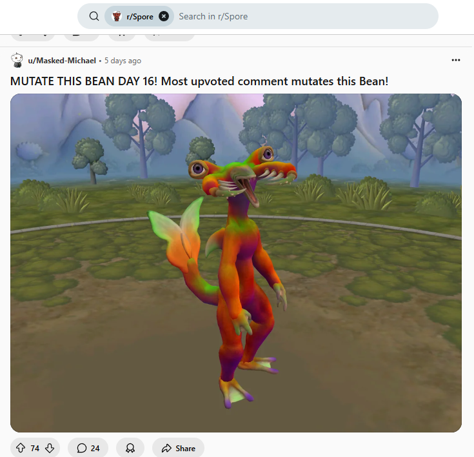Screen dimensions: 474x457
Task: Click the r/Spore community icon in search chip
Action: click(117, 16)
